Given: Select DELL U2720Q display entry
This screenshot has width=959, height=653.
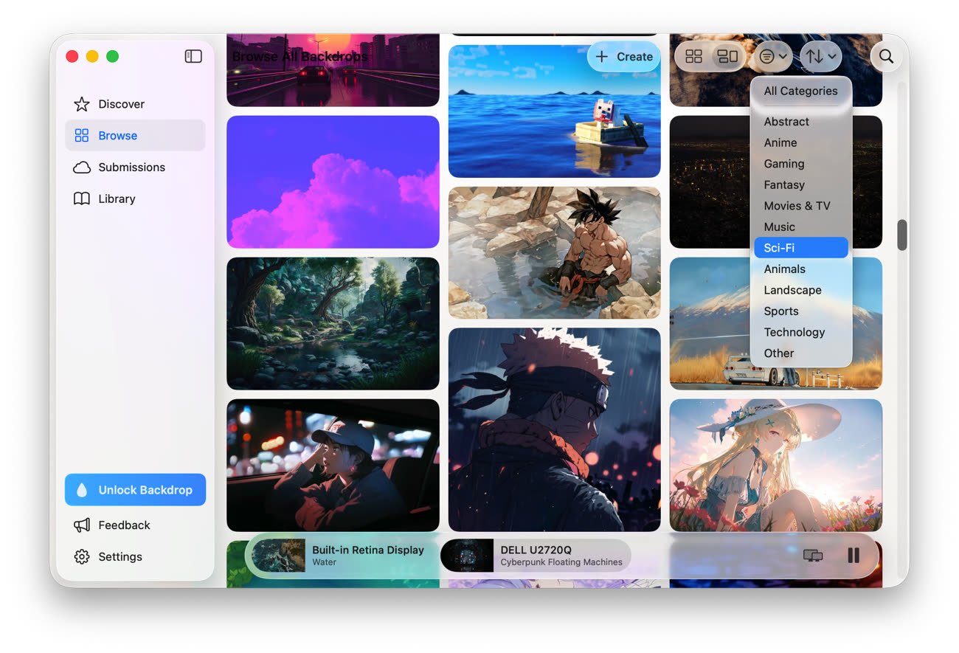Looking at the screenshot, I should [536, 556].
